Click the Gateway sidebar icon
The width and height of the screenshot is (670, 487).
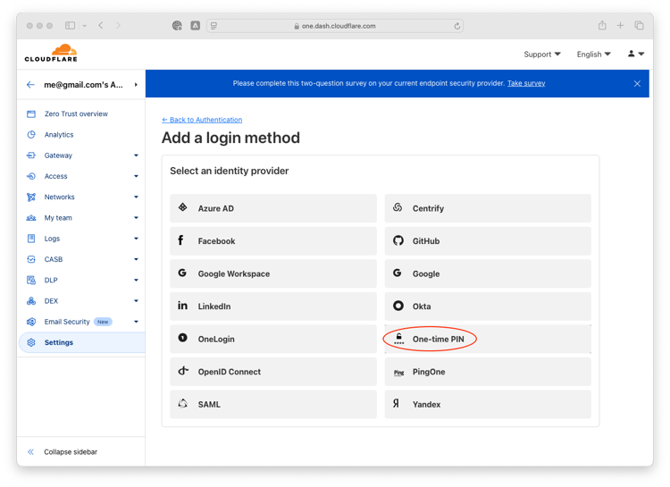[x=31, y=155]
